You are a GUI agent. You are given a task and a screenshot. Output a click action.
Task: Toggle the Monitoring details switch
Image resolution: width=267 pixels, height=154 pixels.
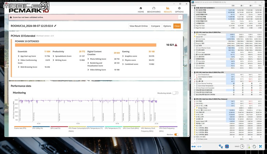pyautogui.click(x=175, y=93)
